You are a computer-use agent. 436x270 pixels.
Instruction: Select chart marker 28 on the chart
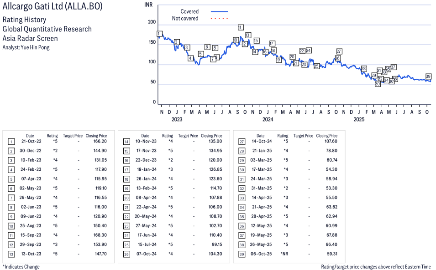tap(364, 69)
